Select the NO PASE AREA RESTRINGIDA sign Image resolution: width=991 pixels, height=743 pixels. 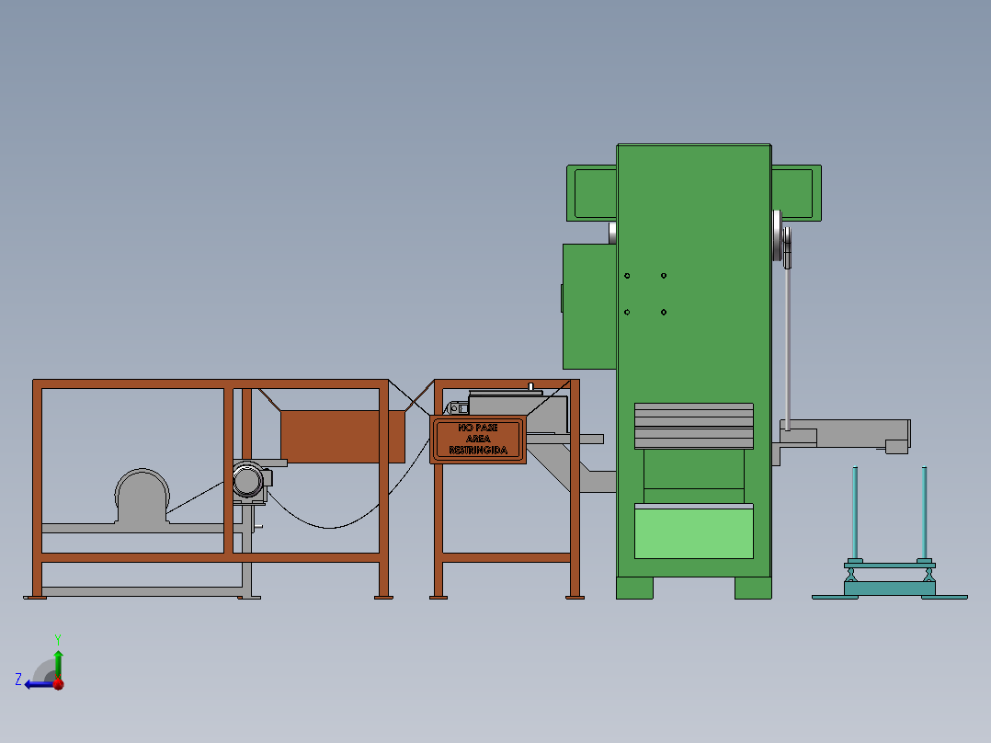(478, 440)
